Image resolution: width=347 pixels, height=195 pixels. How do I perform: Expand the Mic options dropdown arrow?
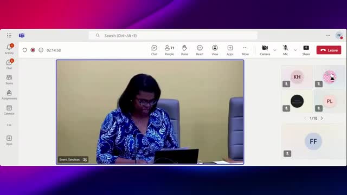click(295, 50)
